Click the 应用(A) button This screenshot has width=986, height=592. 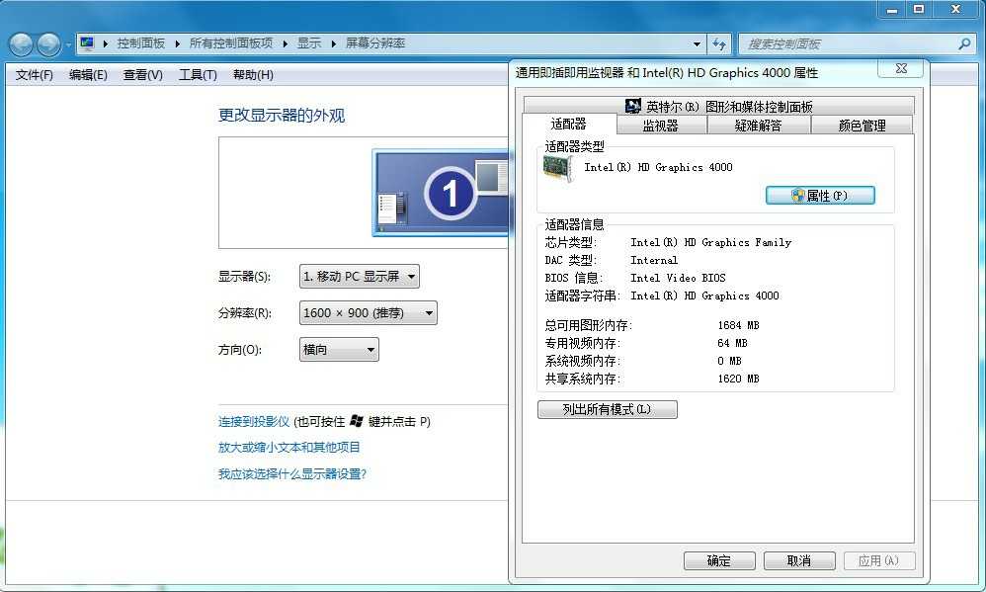878,560
